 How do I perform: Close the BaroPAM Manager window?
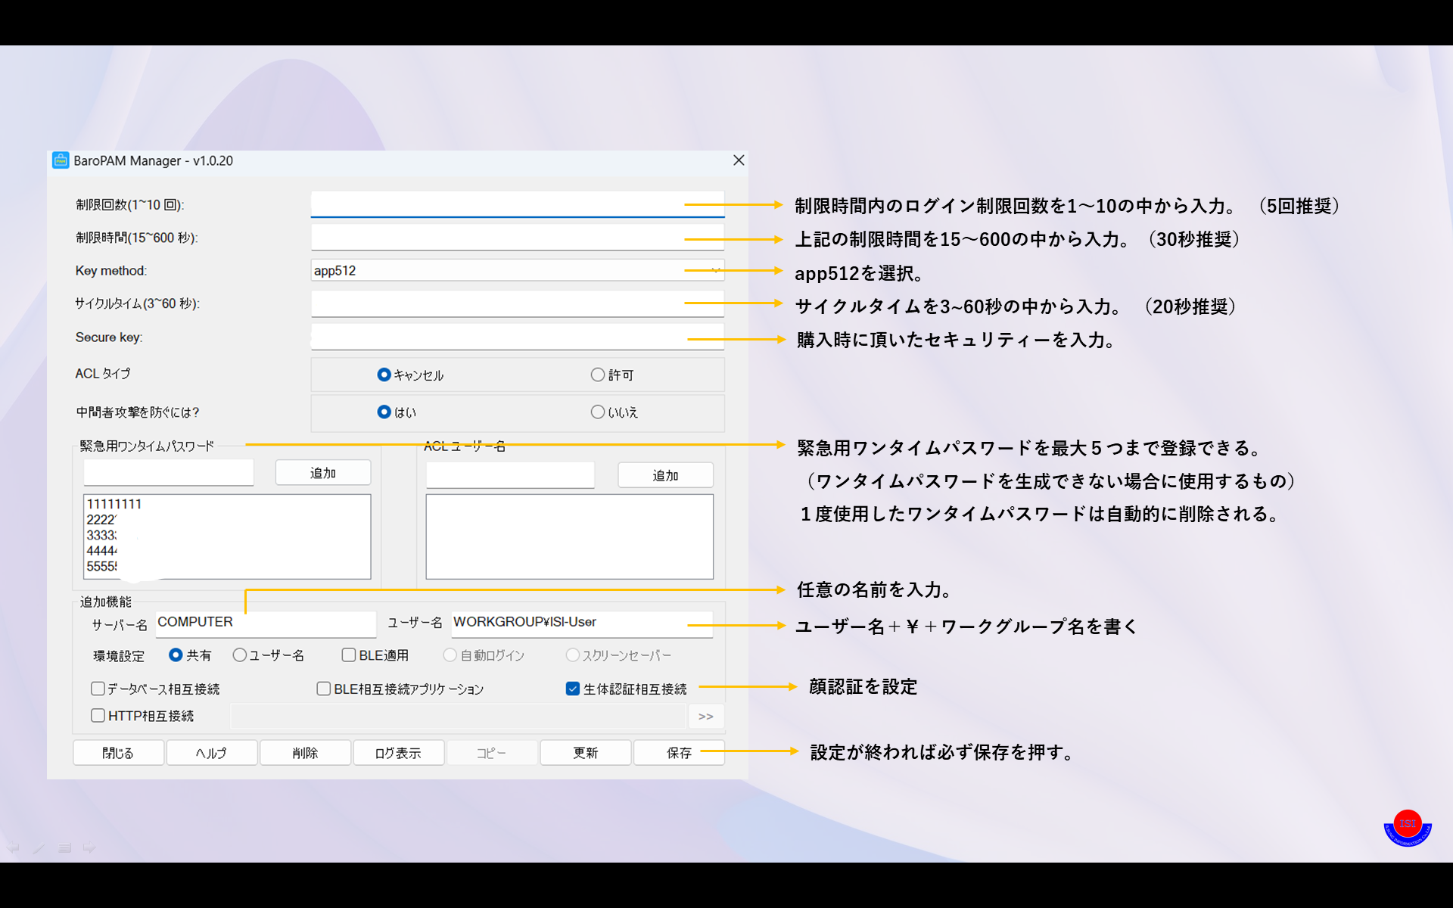point(739,160)
